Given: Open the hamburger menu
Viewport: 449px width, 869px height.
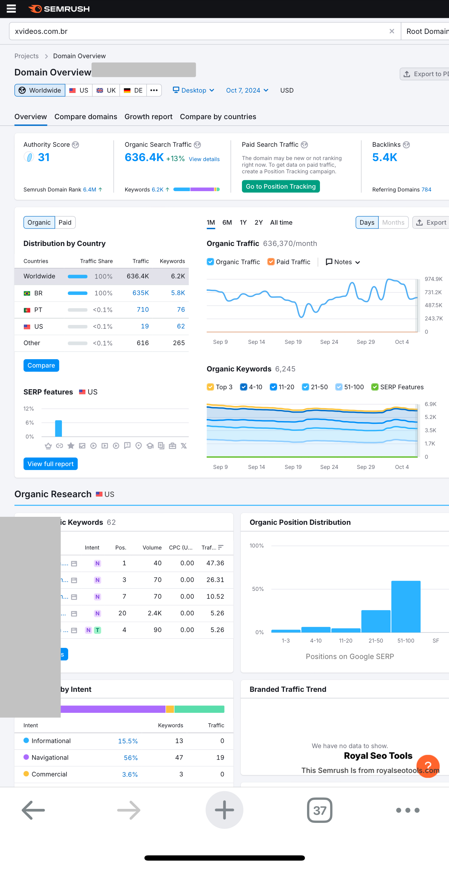Looking at the screenshot, I should (11, 9).
